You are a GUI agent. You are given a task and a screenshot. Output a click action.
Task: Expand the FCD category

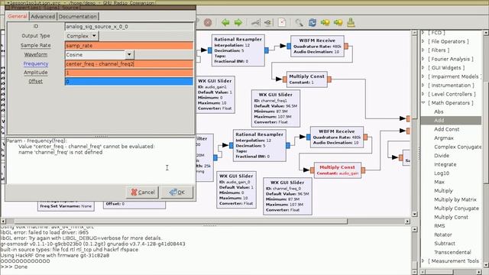tap(423, 32)
